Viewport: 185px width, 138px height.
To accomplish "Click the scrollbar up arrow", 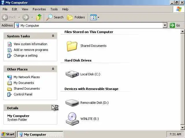I will click(182, 31).
